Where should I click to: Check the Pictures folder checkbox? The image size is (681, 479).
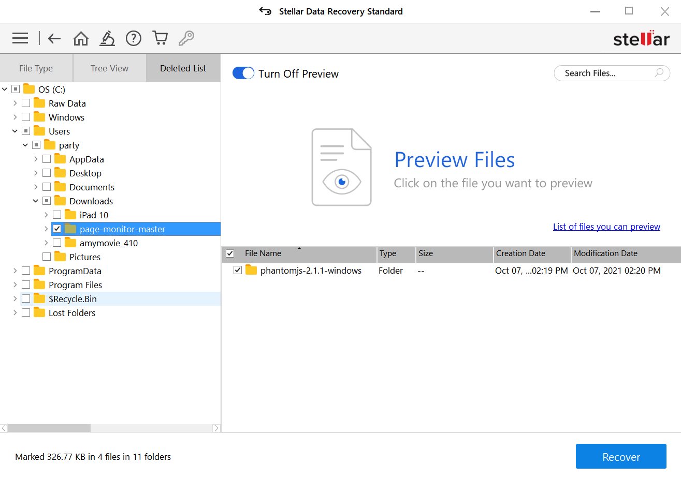[x=47, y=257]
